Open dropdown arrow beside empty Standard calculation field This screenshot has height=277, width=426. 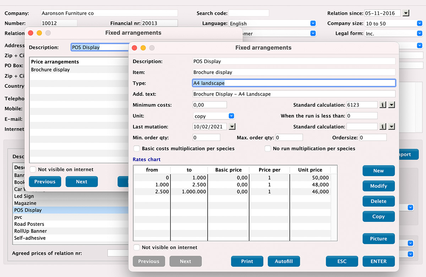(392, 126)
